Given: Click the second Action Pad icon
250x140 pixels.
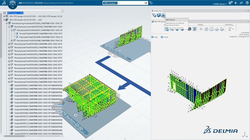Looking at the screenshot, I should pos(159,15).
